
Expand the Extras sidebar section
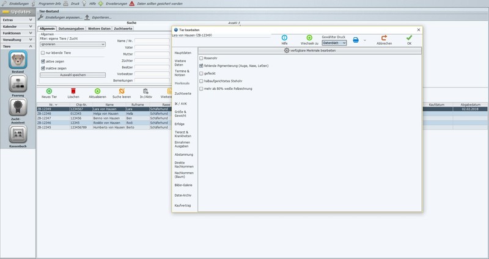(18, 20)
